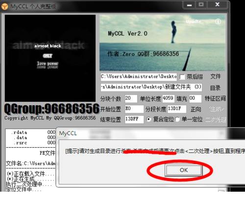Click the MyCCL app icon in title bar
Image resolution: width=245 pixels, height=199 pixels.
tap(4, 6)
